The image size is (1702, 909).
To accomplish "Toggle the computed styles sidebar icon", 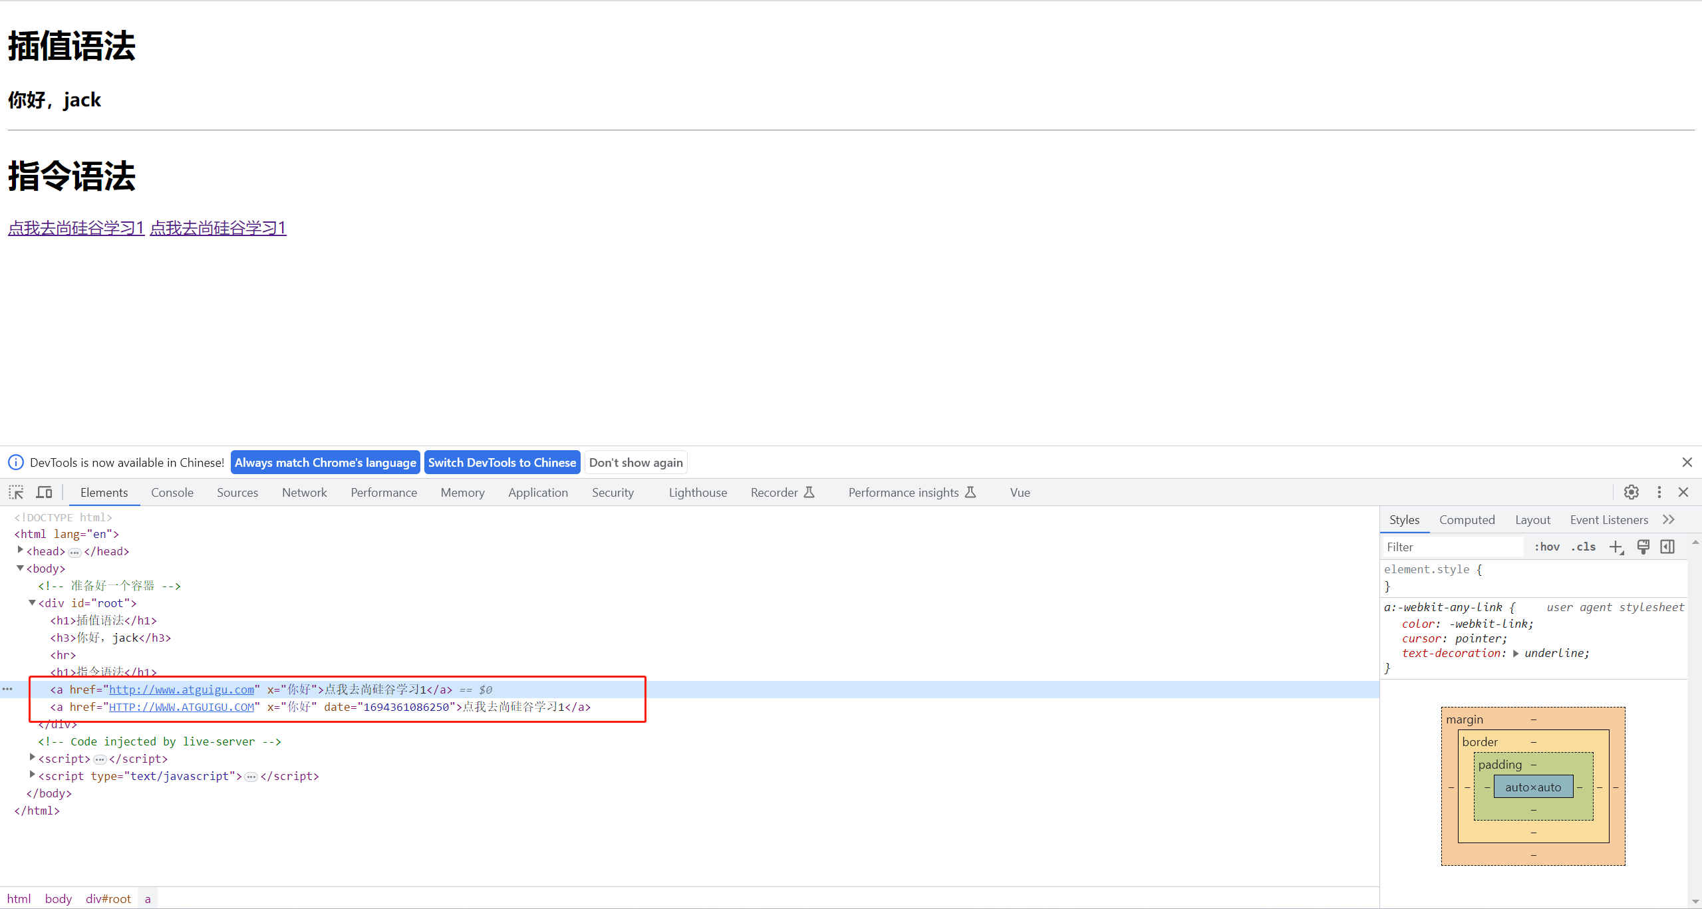I will (1667, 547).
